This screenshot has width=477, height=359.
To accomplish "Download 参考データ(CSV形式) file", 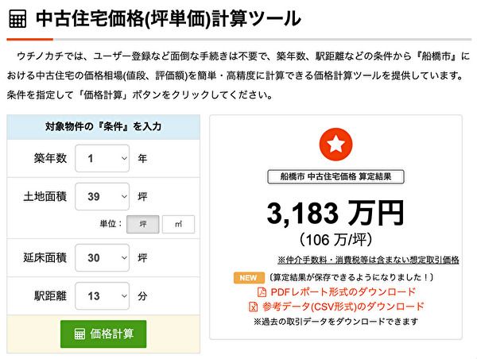I will [343, 307].
